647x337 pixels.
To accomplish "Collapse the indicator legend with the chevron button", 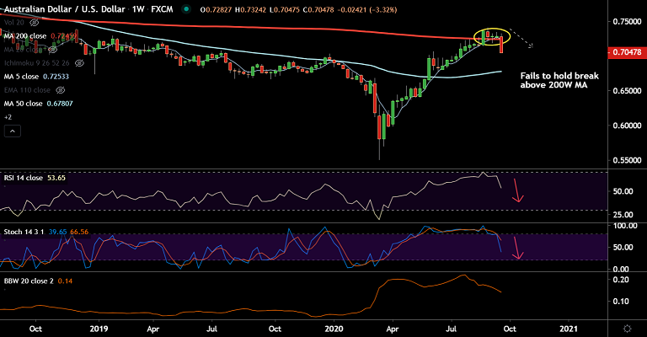I will [13, 131].
